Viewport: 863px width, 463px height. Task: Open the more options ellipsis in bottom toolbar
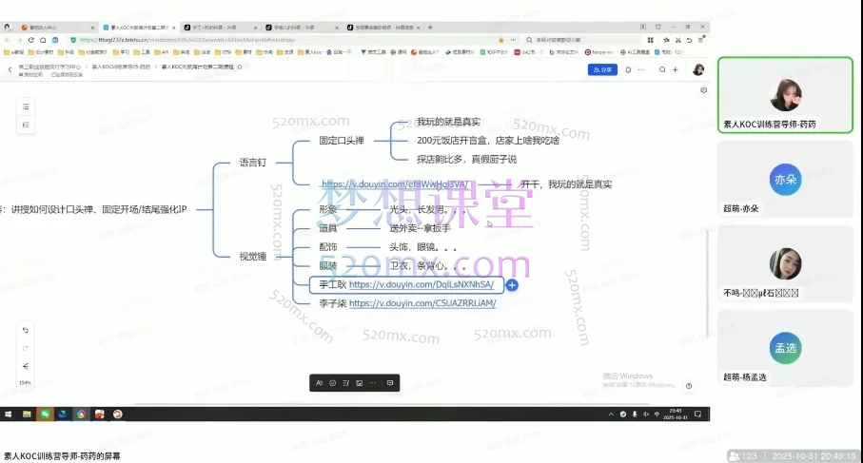pyautogui.click(x=372, y=383)
